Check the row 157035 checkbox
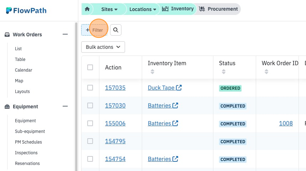 90,88
